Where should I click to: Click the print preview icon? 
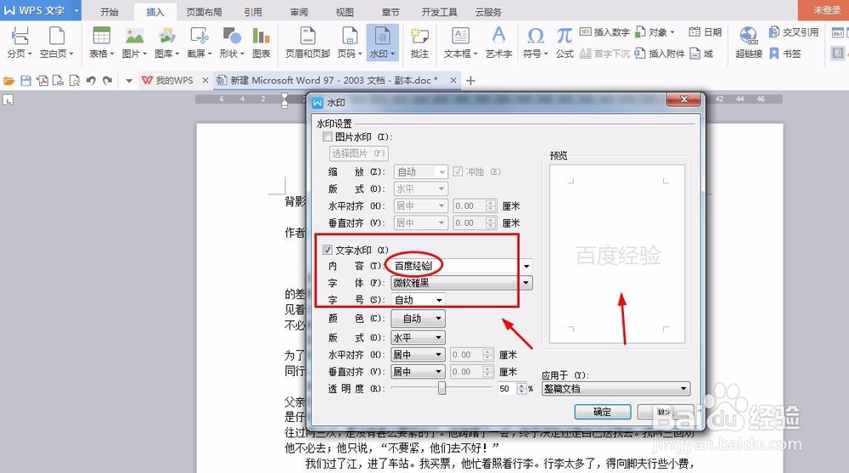74,81
